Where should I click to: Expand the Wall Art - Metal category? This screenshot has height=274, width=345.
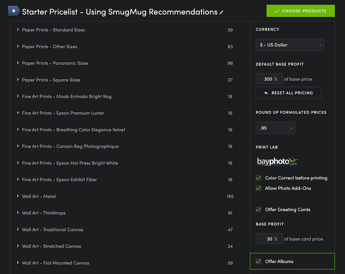(x=18, y=196)
